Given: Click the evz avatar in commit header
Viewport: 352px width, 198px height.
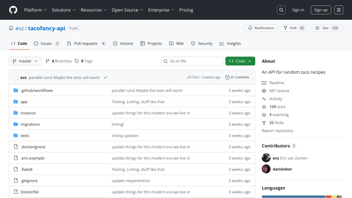Looking at the screenshot, I should [15, 78].
